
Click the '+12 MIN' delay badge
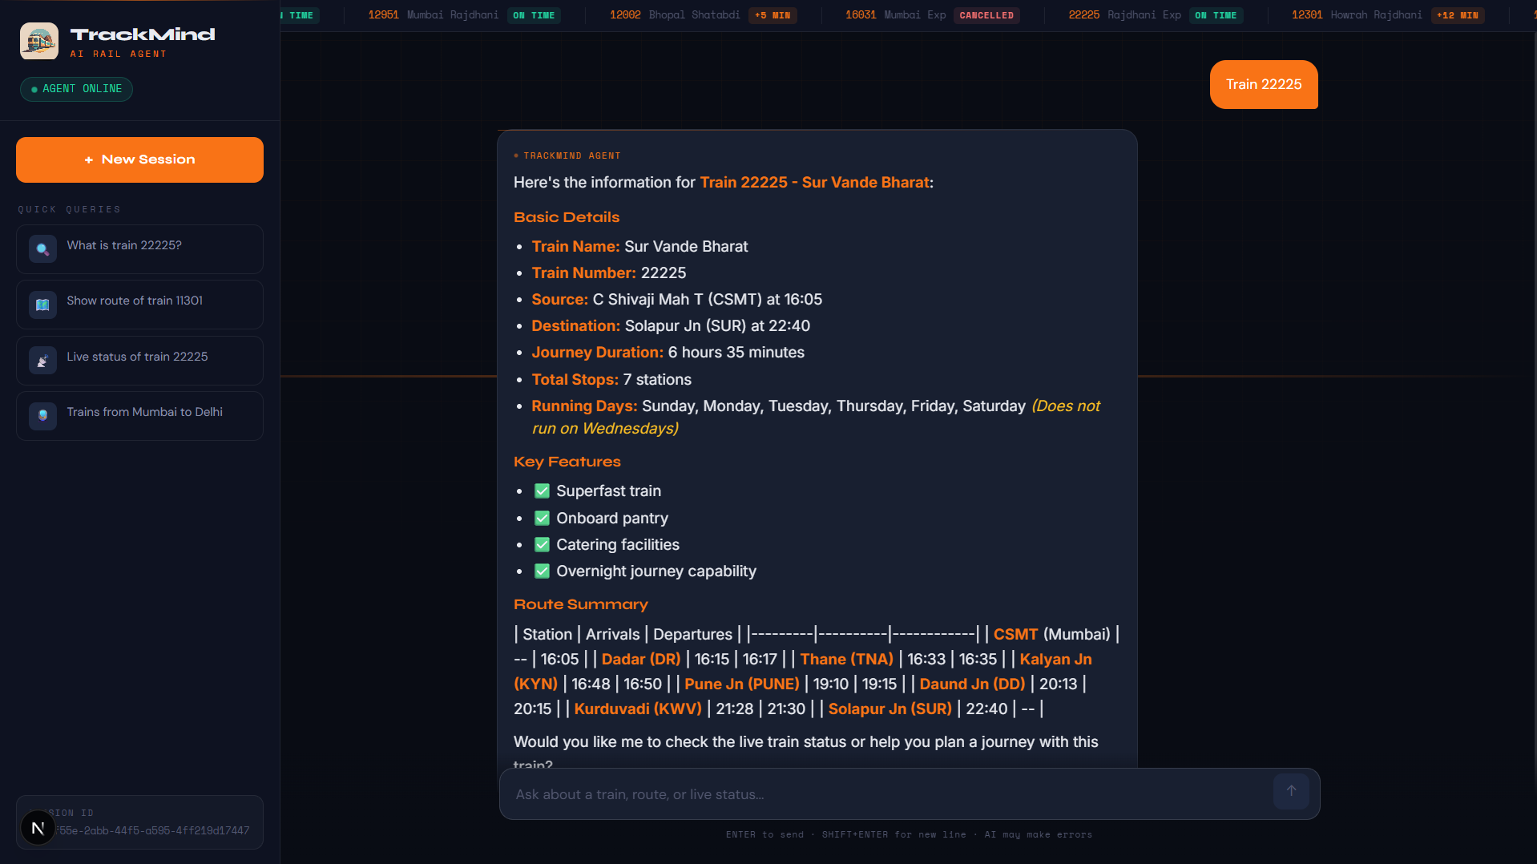(x=1457, y=15)
